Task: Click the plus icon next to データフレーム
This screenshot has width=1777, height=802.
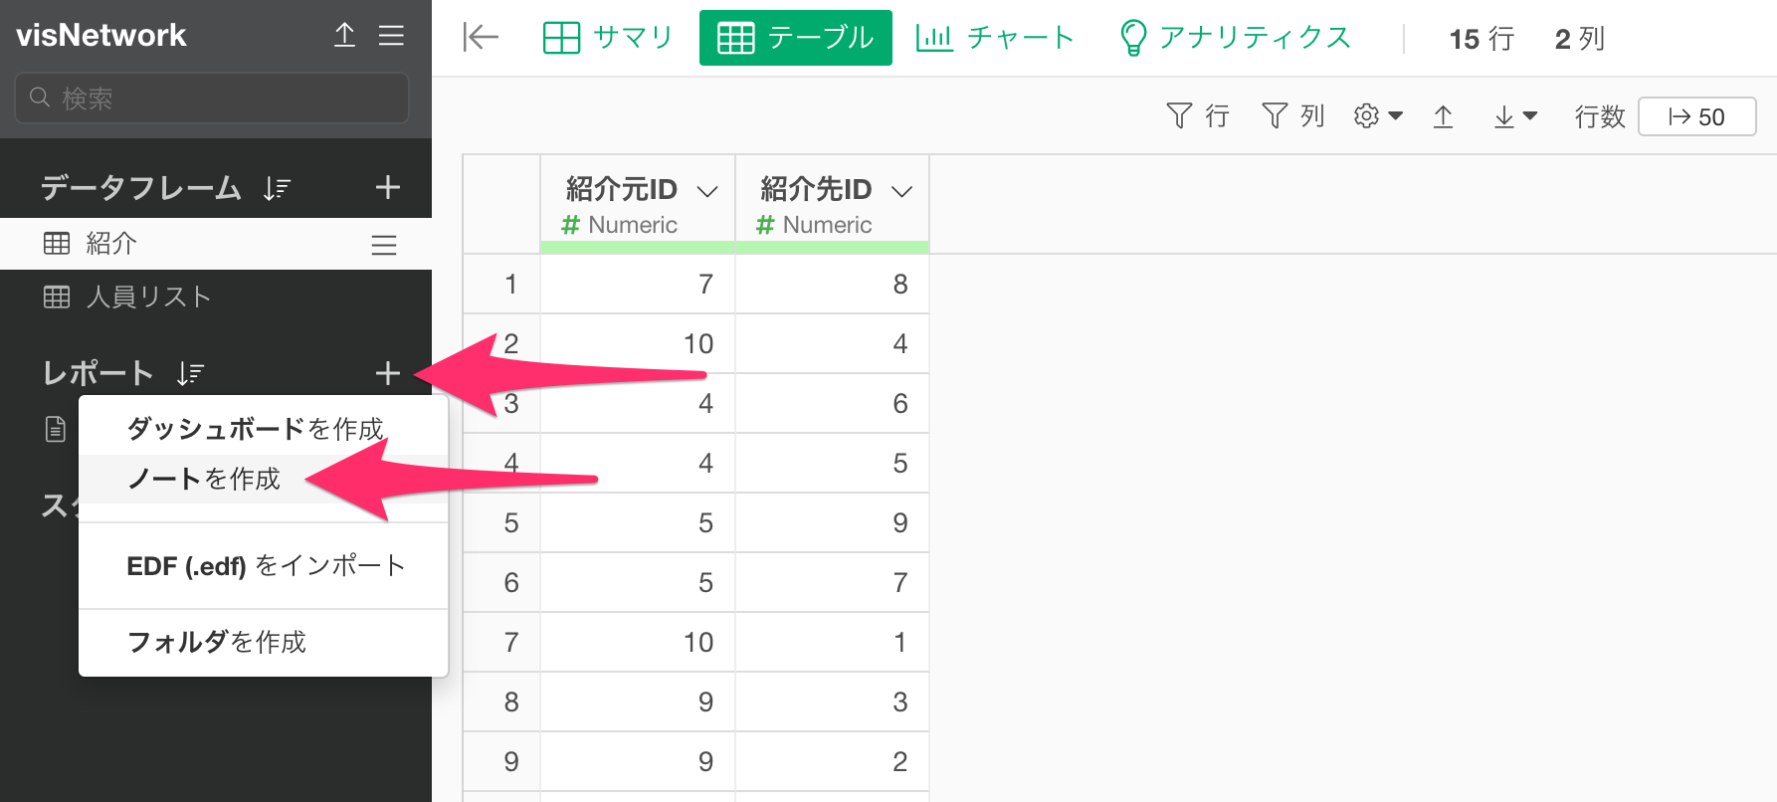Action: coord(387,187)
